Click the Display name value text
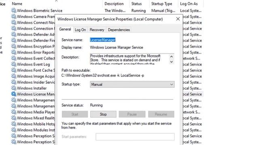259x145 pixels. coord(117,48)
